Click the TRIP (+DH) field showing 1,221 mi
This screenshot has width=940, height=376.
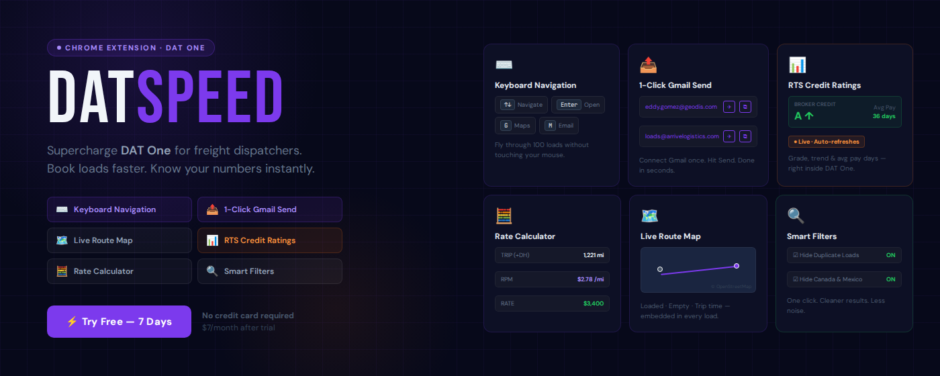pos(552,255)
